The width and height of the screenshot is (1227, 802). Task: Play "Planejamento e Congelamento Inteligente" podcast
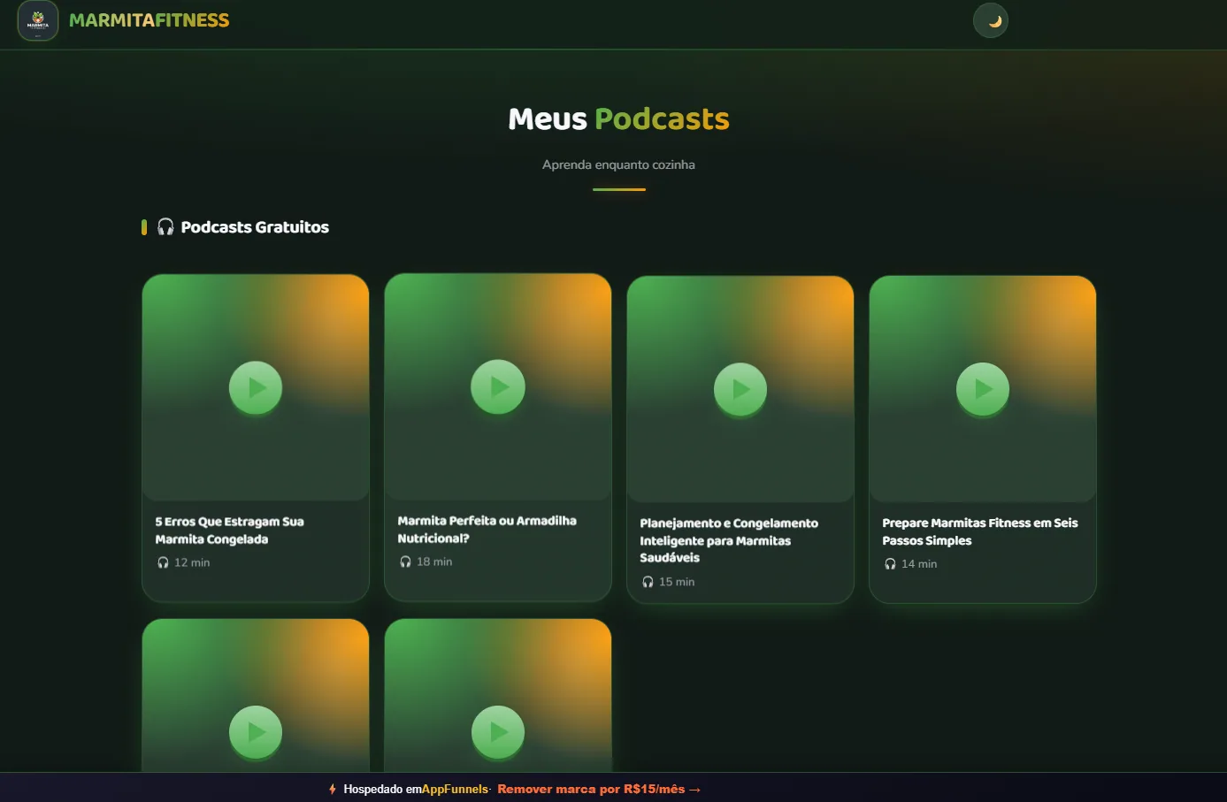740,389
